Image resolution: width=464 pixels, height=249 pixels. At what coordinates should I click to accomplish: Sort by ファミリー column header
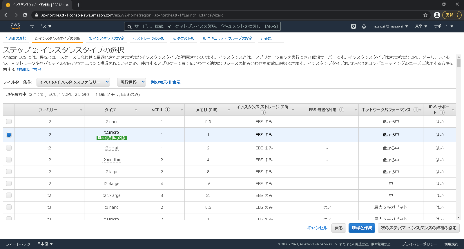point(49,110)
